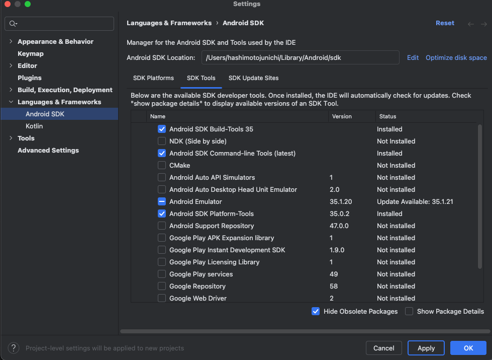Click the horizontal scrollbar below the panel

point(305,331)
